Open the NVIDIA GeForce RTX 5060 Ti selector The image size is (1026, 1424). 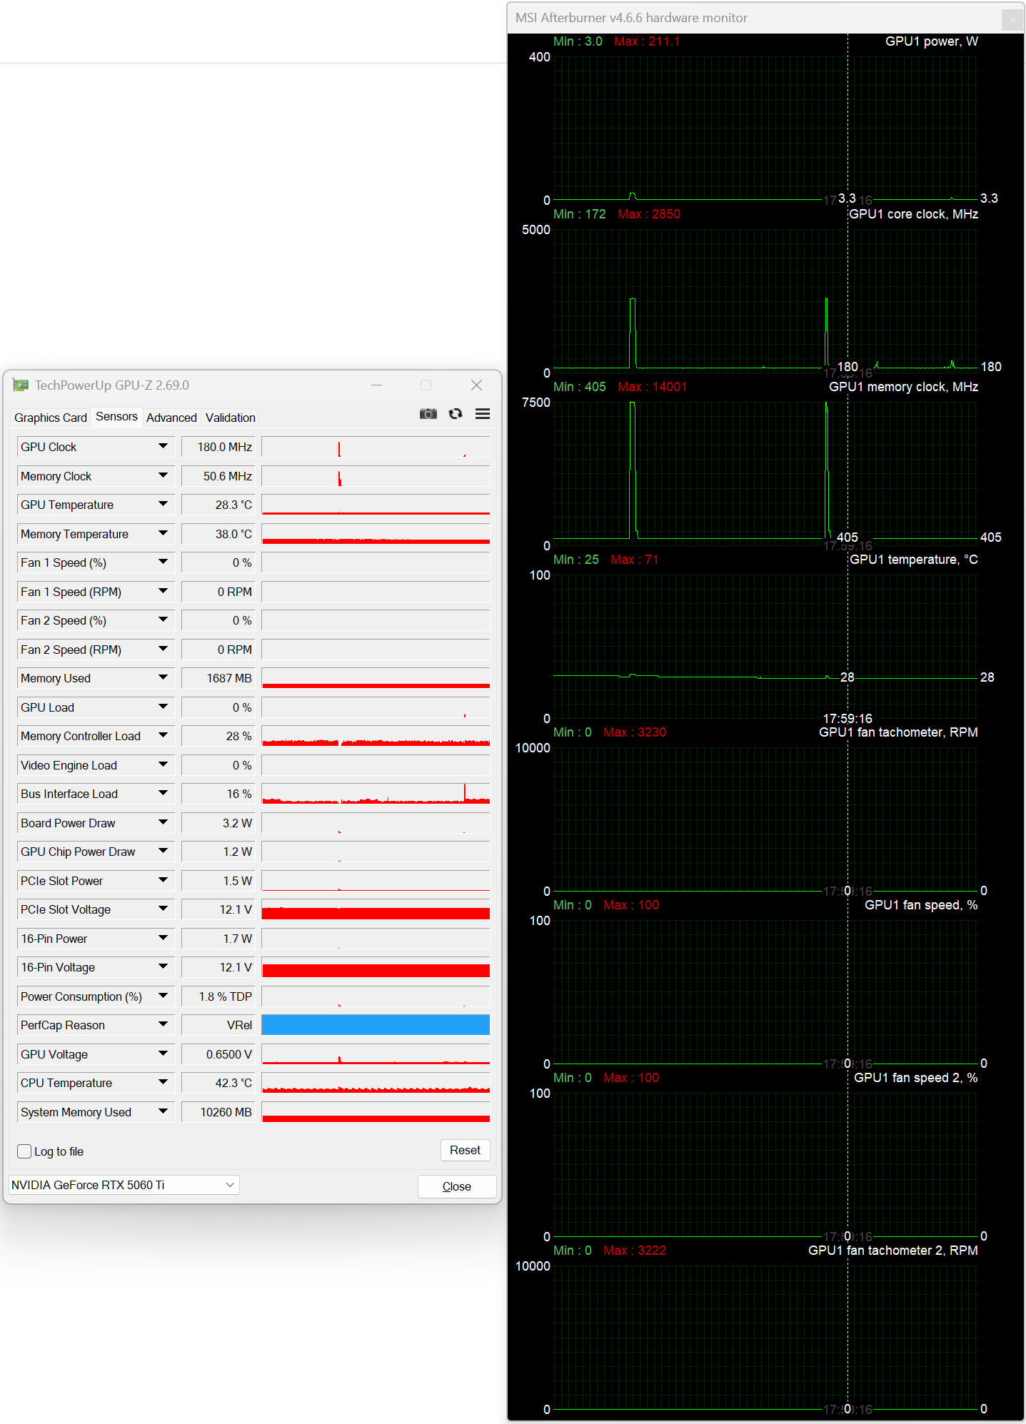coord(124,1185)
